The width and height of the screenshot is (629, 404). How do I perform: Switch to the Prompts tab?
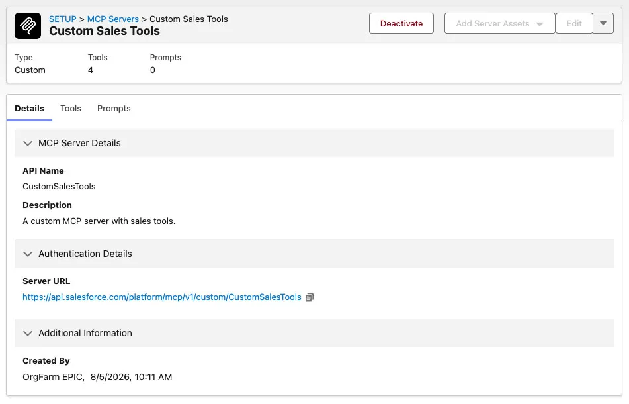pos(114,109)
